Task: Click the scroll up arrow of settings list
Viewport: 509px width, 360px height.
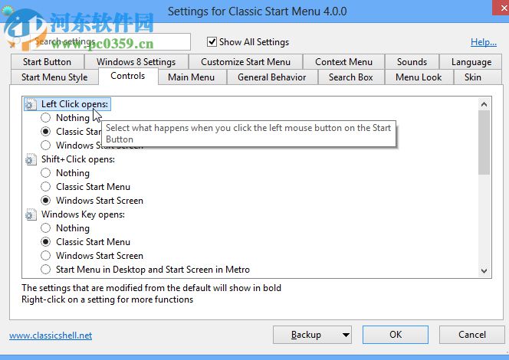Action: click(x=484, y=104)
